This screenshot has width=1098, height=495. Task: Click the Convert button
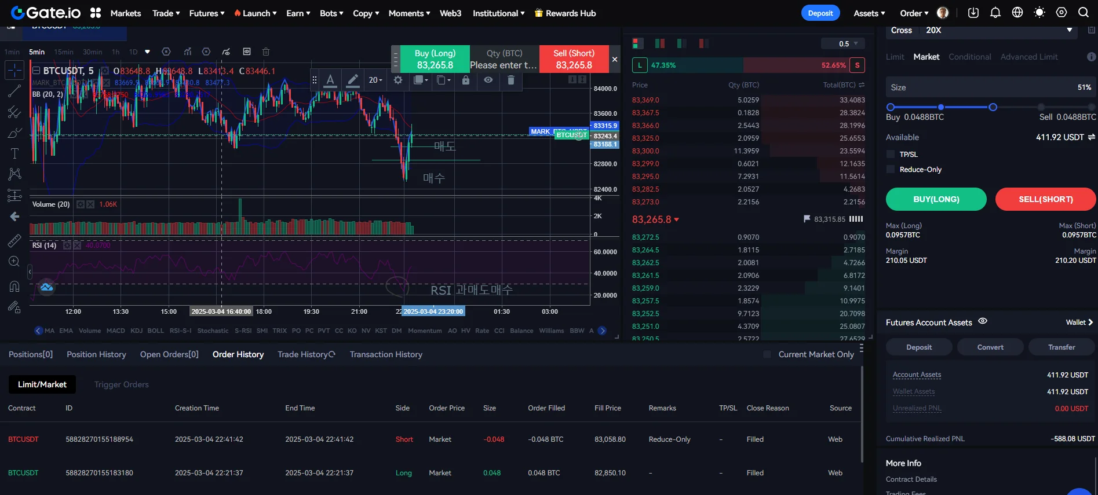pos(990,347)
